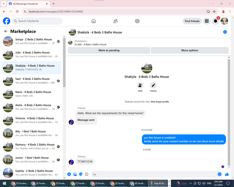Click the browser back arrow

4,11
